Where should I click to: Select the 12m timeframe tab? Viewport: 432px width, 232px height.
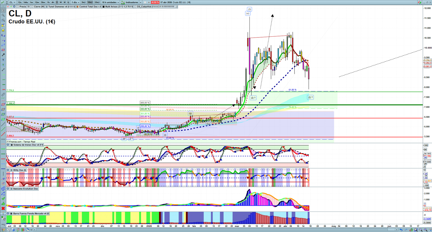click(37, 2)
